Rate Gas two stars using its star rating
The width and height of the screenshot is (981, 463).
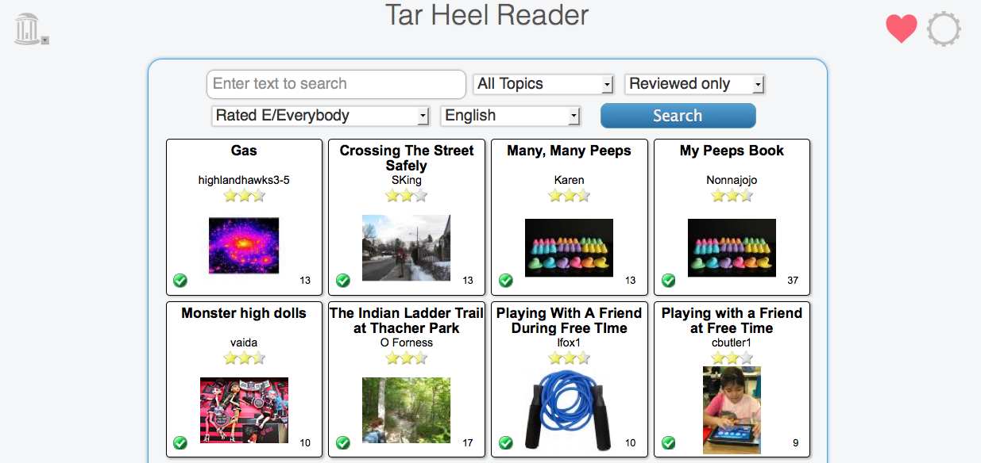pos(243,195)
